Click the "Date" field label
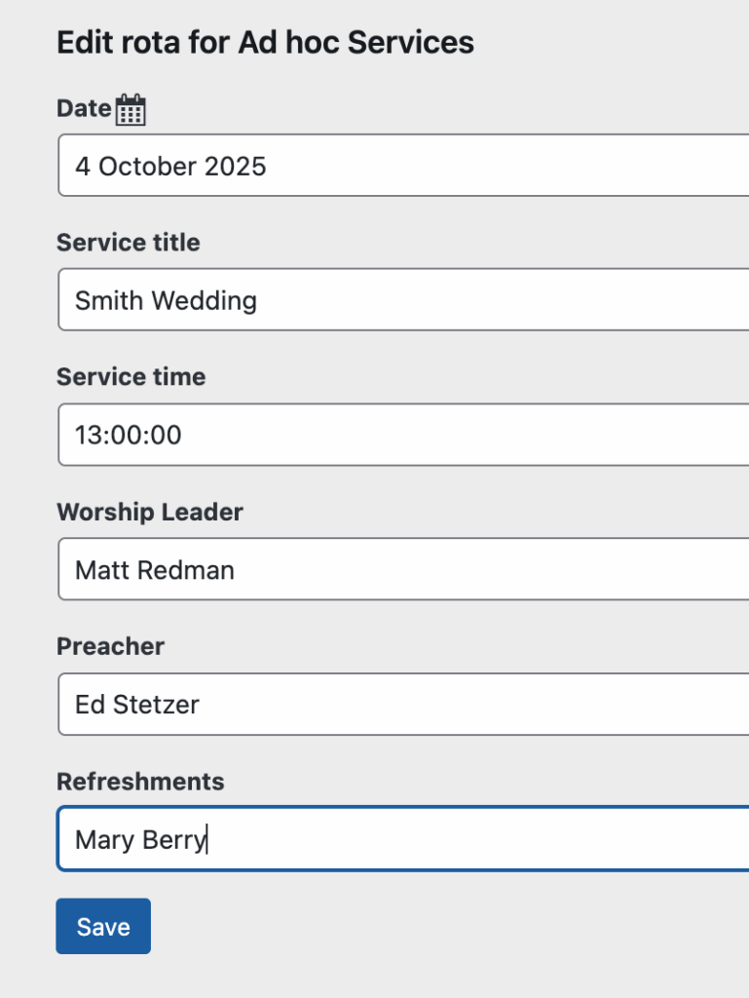The height and width of the screenshot is (998, 749). [84, 108]
